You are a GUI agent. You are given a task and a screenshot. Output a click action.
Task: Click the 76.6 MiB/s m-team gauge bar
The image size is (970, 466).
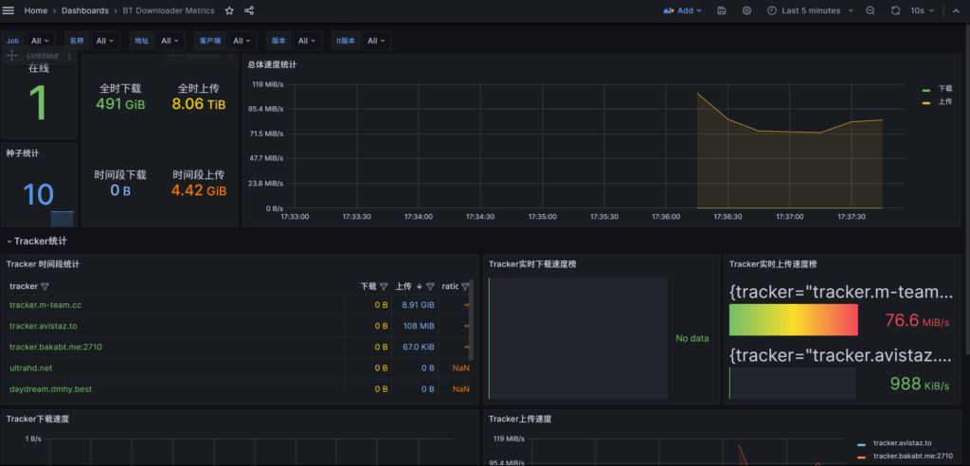coord(794,320)
